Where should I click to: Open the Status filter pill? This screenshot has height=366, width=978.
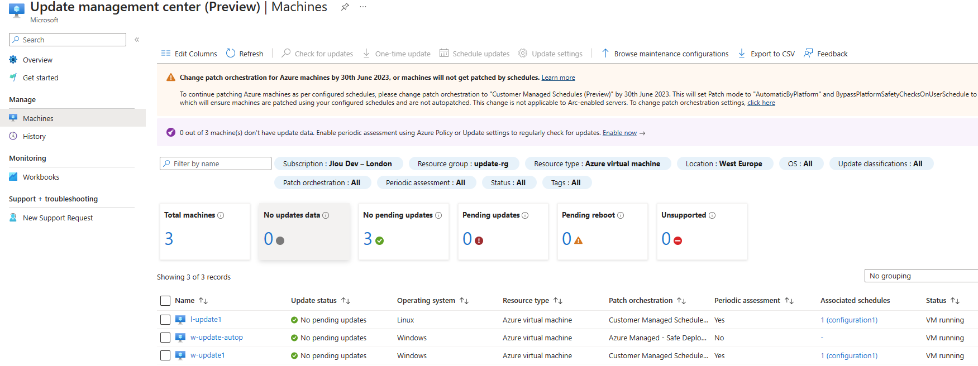(508, 182)
